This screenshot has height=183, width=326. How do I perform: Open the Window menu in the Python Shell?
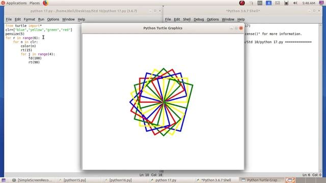228,19
